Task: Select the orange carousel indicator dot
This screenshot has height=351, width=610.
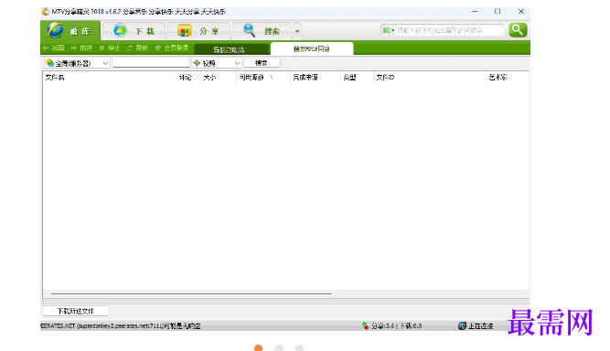Action: tap(258, 347)
